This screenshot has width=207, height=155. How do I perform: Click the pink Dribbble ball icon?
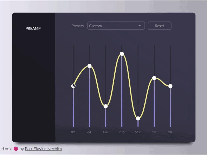pyautogui.click(x=16, y=149)
